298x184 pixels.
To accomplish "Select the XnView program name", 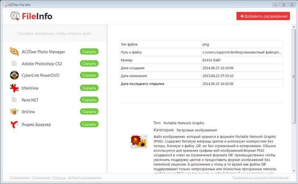I will (x=28, y=112).
